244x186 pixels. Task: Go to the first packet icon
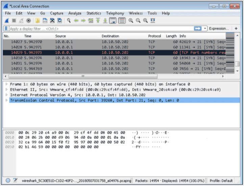click(98, 21)
